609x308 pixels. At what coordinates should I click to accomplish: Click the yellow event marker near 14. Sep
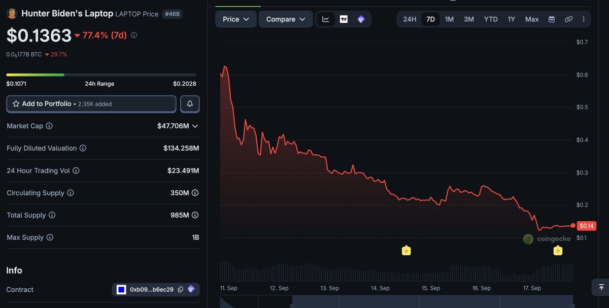pos(406,250)
